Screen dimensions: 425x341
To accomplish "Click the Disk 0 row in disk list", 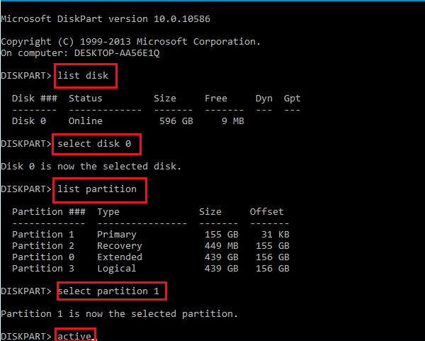I will pos(127,121).
